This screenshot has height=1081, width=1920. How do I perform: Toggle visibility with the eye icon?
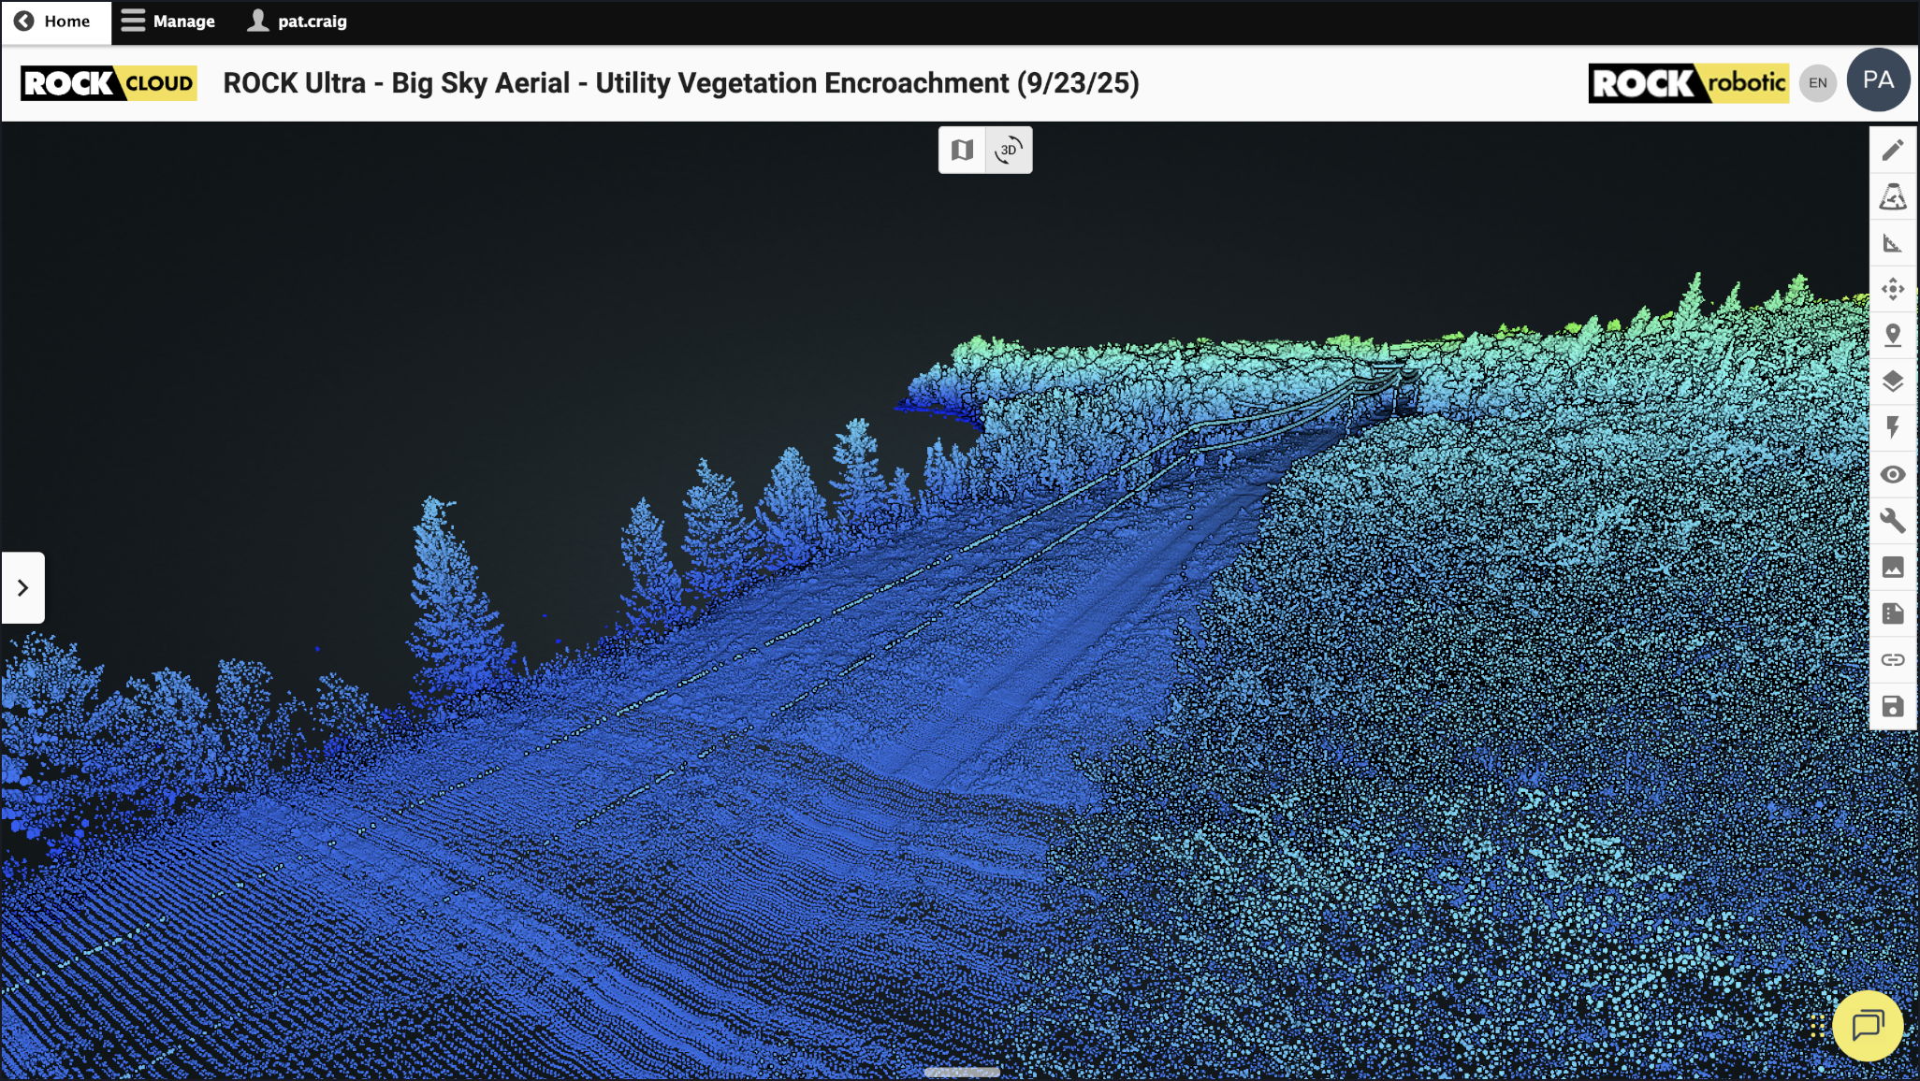point(1892,474)
